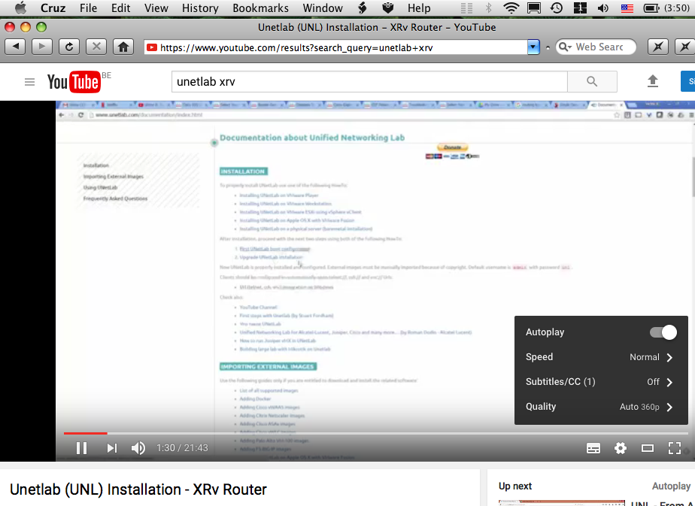Toggle subtitles with the captions button

click(x=593, y=448)
